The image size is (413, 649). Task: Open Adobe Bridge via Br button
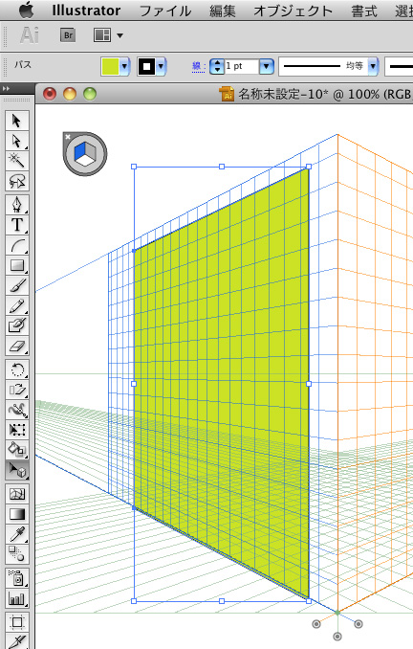coord(68,35)
